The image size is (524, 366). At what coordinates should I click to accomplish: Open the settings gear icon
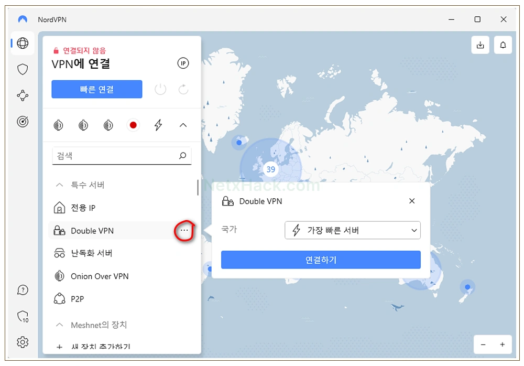point(23,342)
